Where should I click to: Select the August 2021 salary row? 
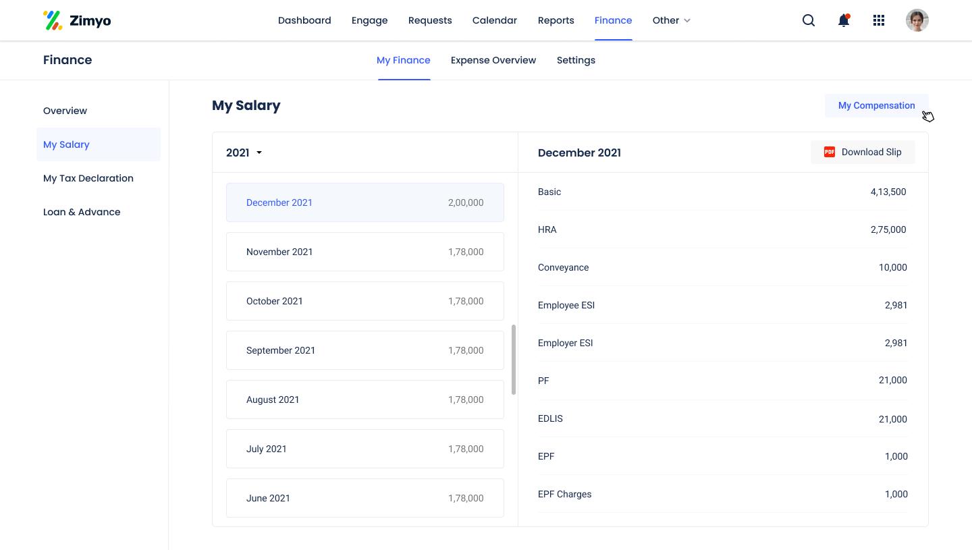coord(364,400)
